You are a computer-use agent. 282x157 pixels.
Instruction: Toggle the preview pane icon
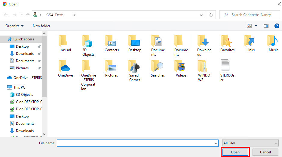266,26
